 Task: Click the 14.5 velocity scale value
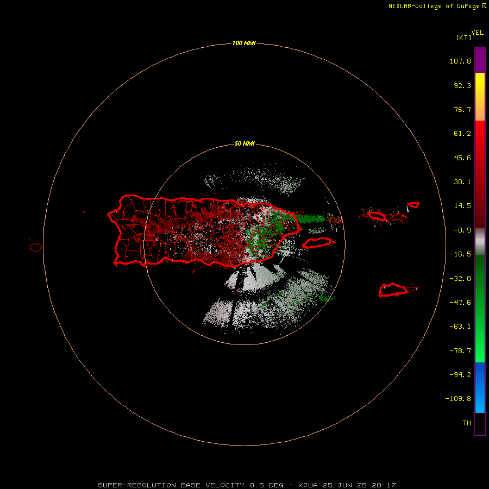(462, 206)
